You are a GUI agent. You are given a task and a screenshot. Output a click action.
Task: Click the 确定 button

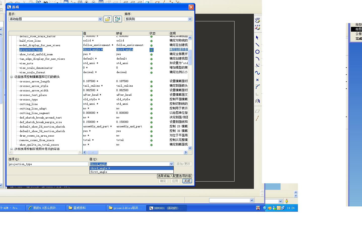163,181
